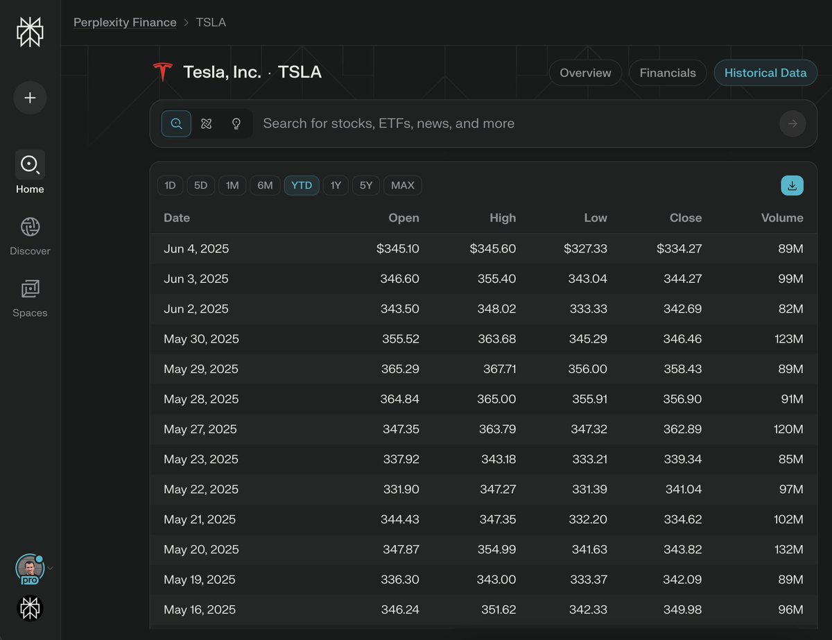Viewport: 832px width, 640px height.
Task: Click the Perplexity logo in the sidebar
Action: (x=30, y=33)
